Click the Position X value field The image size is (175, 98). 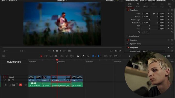pyautogui.click(x=146, y=17)
